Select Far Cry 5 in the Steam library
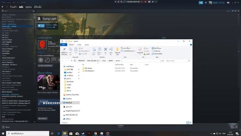The image size is (241, 136). [x=5, y=37]
